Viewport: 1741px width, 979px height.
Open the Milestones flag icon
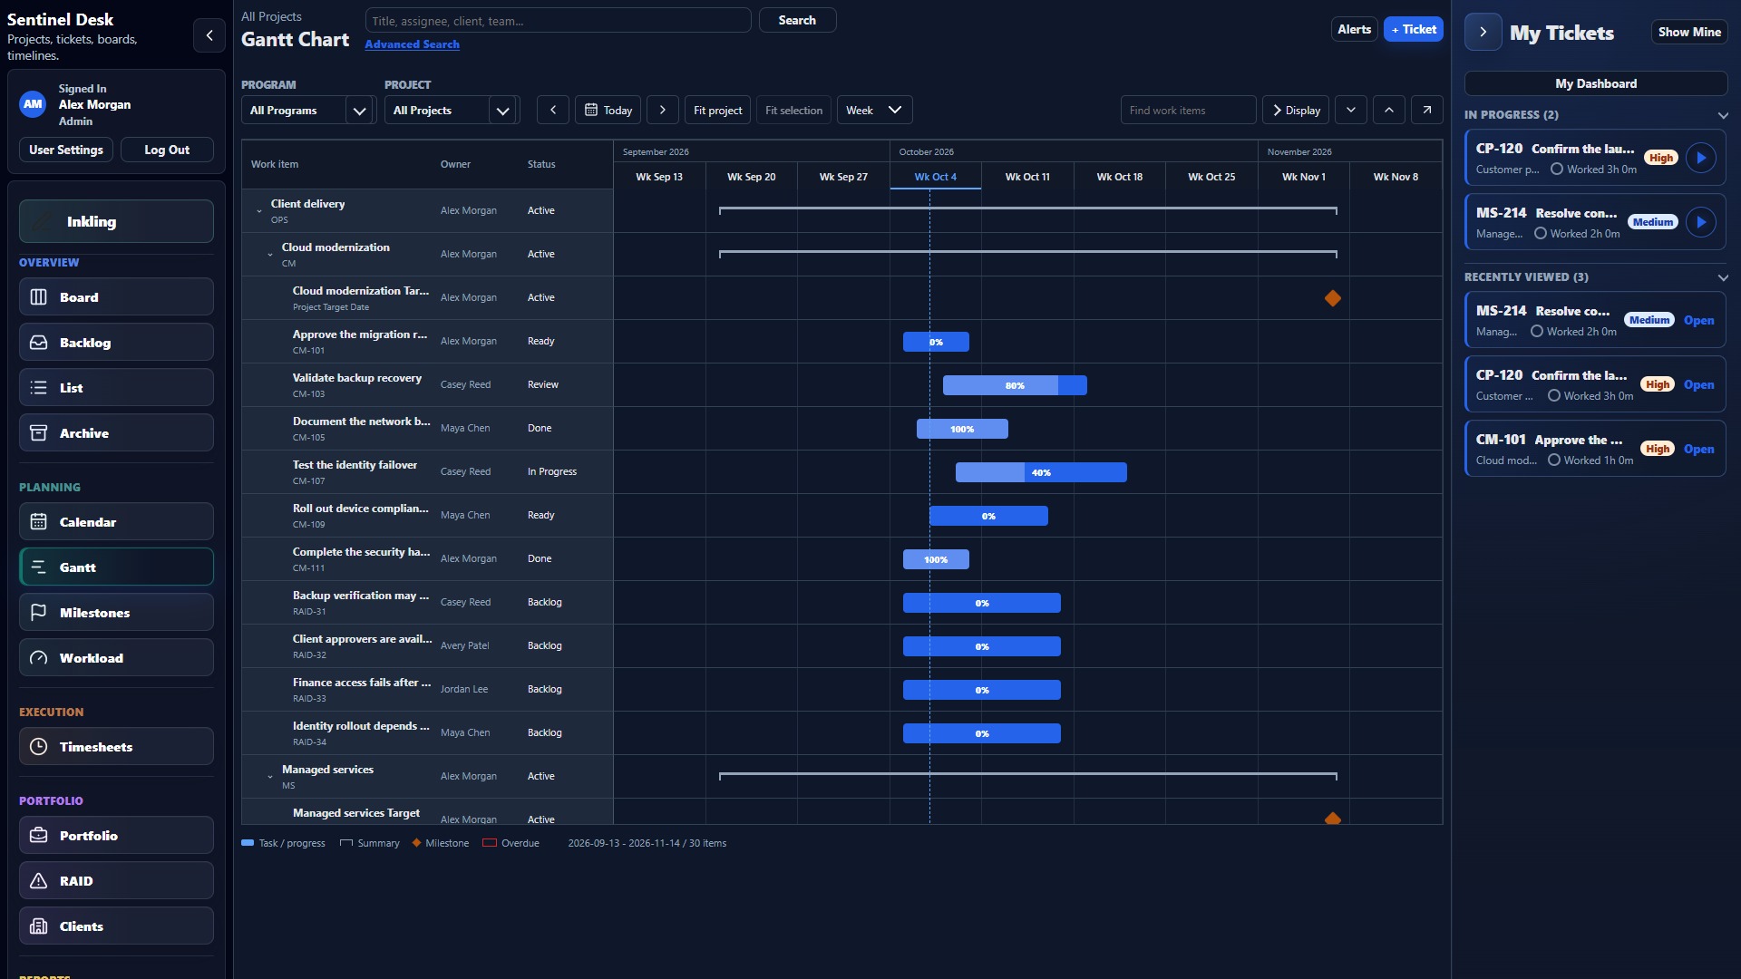coord(39,613)
